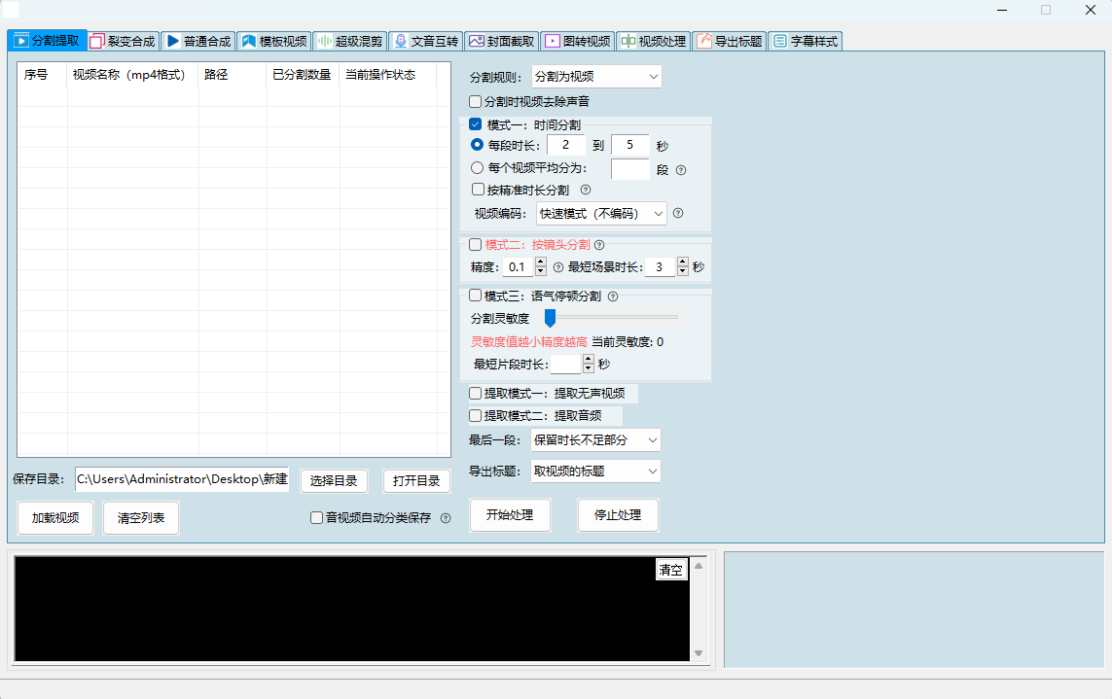Select 每个视频平均分为 radio button
The width and height of the screenshot is (1112, 699).
(477, 168)
